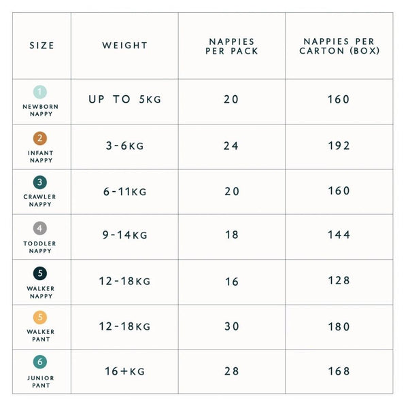Click the Nappies Per Pack header
Screen dimensions: 408x408
232,46
